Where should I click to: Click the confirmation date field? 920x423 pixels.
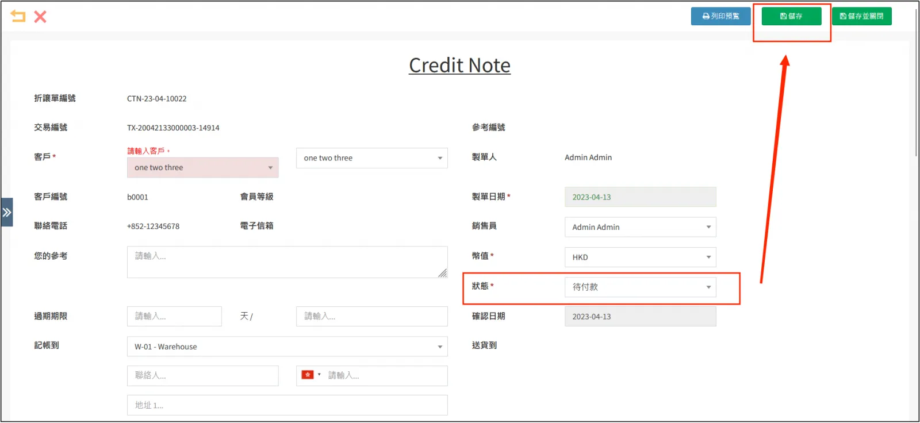[640, 317]
